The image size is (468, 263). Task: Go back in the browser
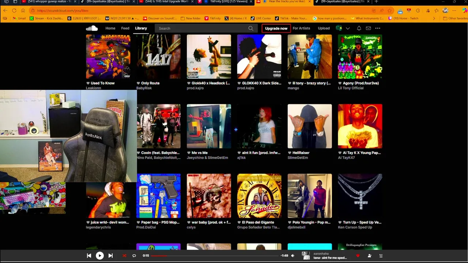(5, 11)
